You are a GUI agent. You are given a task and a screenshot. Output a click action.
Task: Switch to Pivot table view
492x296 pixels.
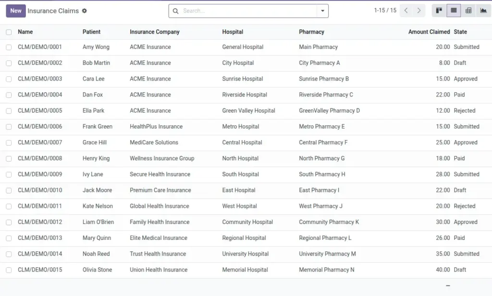(468, 11)
